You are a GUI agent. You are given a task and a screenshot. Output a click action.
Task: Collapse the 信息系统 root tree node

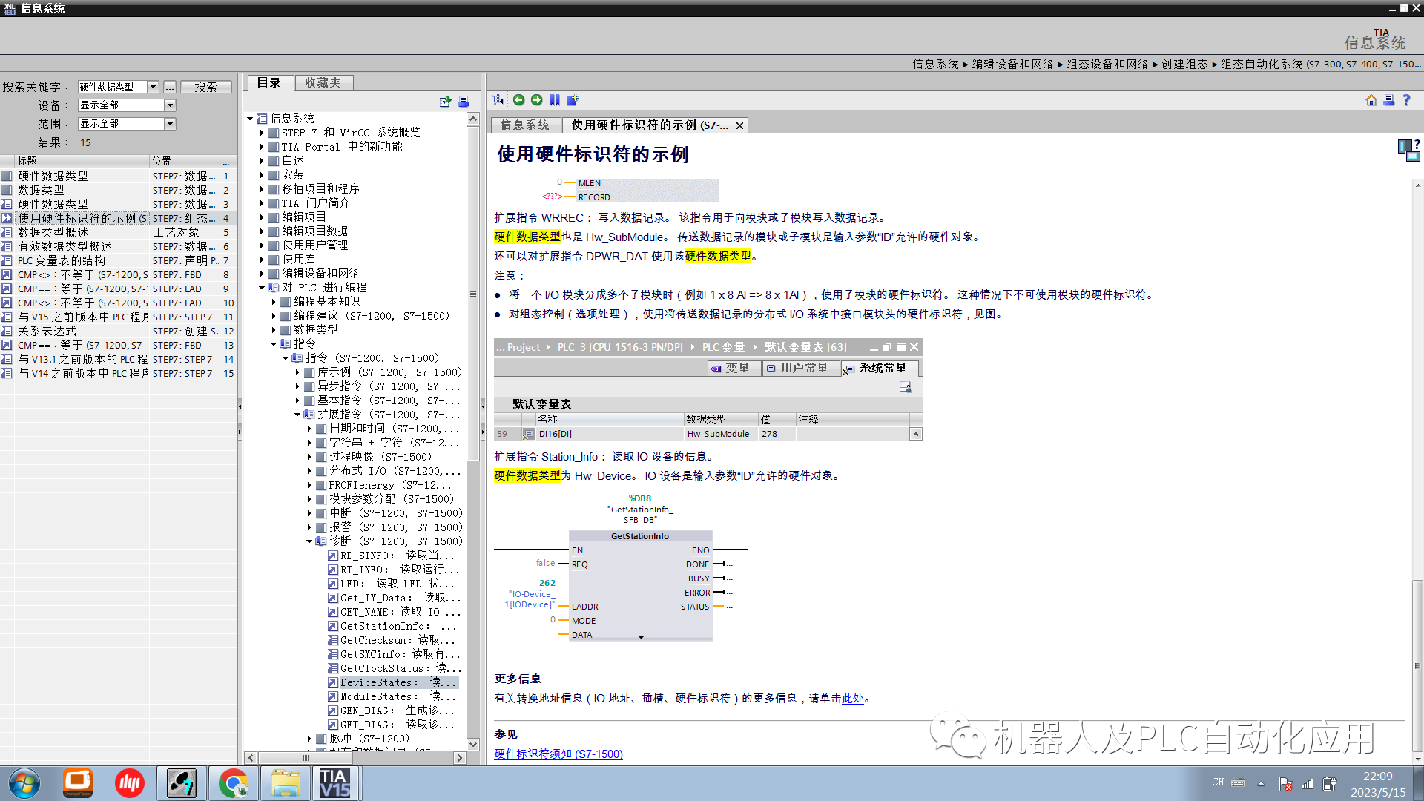(250, 119)
